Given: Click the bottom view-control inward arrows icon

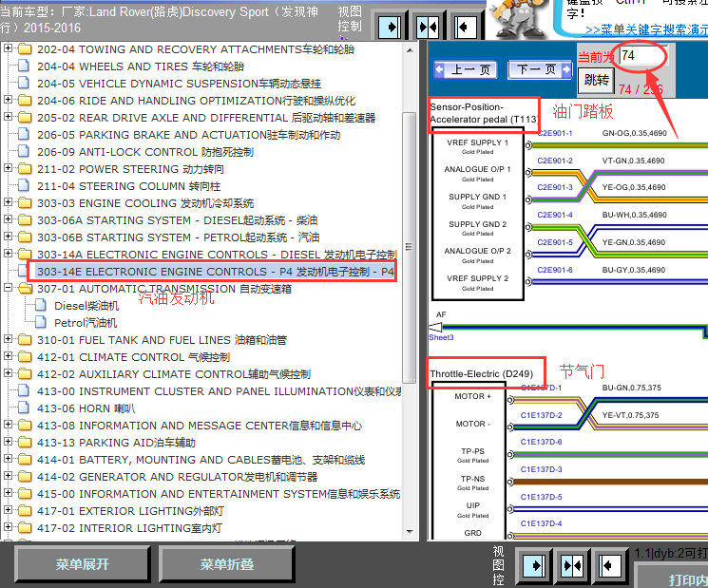Looking at the screenshot, I should point(572,565).
